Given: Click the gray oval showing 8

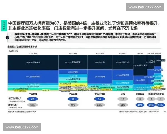Looking at the screenshot, I should (140, 99).
